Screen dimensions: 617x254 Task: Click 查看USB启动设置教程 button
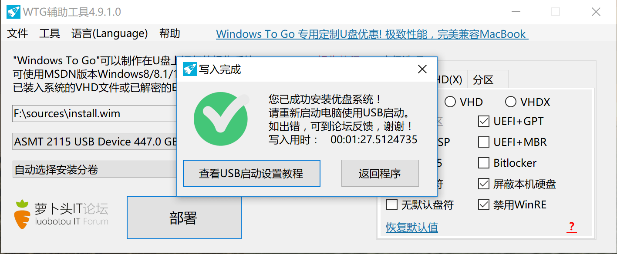tap(251, 173)
